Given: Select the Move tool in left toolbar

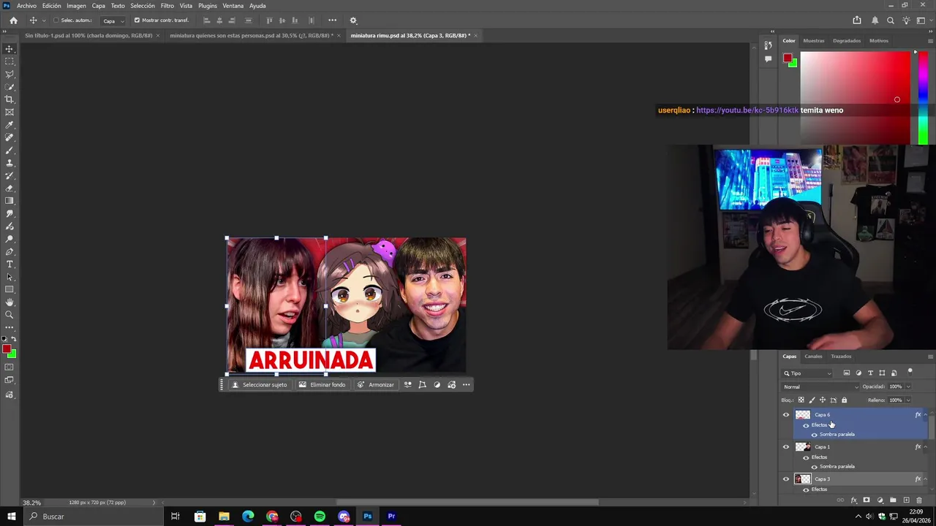Looking at the screenshot, I should 10,49.
